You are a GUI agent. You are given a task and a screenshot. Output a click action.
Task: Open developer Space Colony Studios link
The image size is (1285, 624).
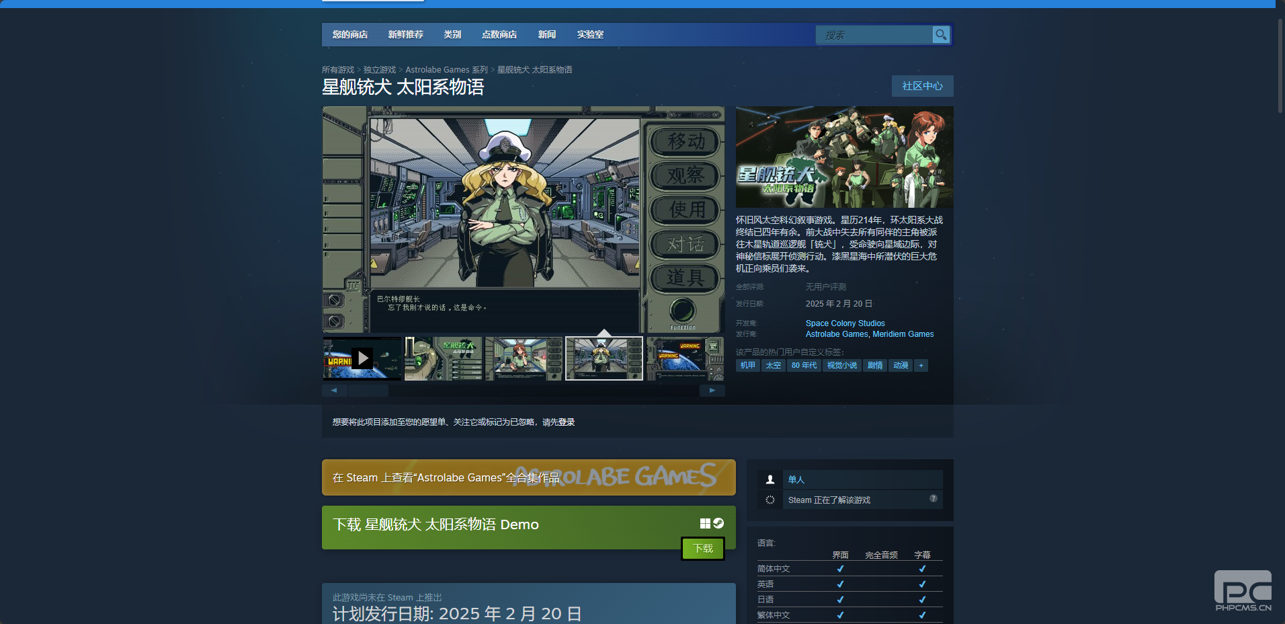pos(845,323)
